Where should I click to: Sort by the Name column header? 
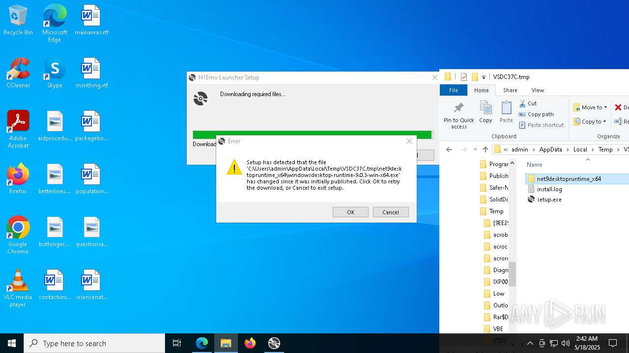click(x=534, y=165)
